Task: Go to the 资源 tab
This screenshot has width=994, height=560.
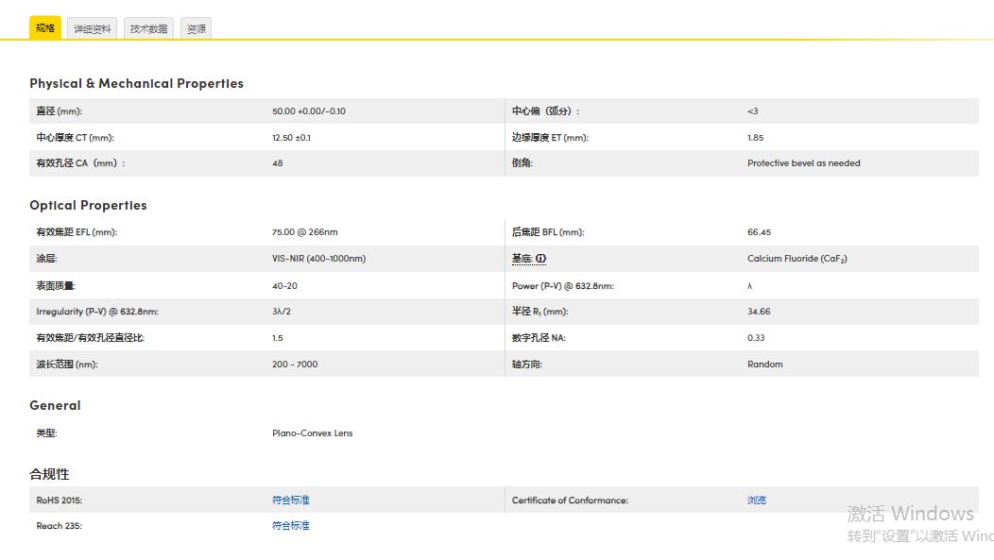Action: [196, 29]
